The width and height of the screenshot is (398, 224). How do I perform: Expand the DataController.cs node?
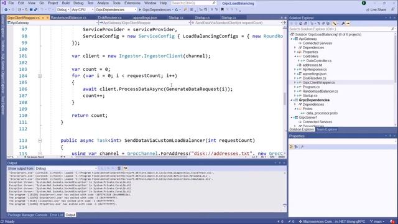[x=298, y=61]
